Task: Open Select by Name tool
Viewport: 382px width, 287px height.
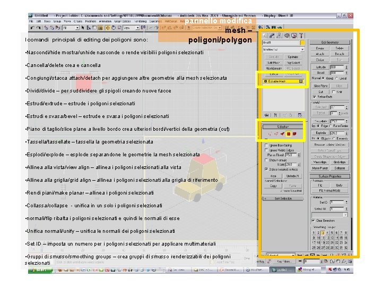Action: (89, 28)
